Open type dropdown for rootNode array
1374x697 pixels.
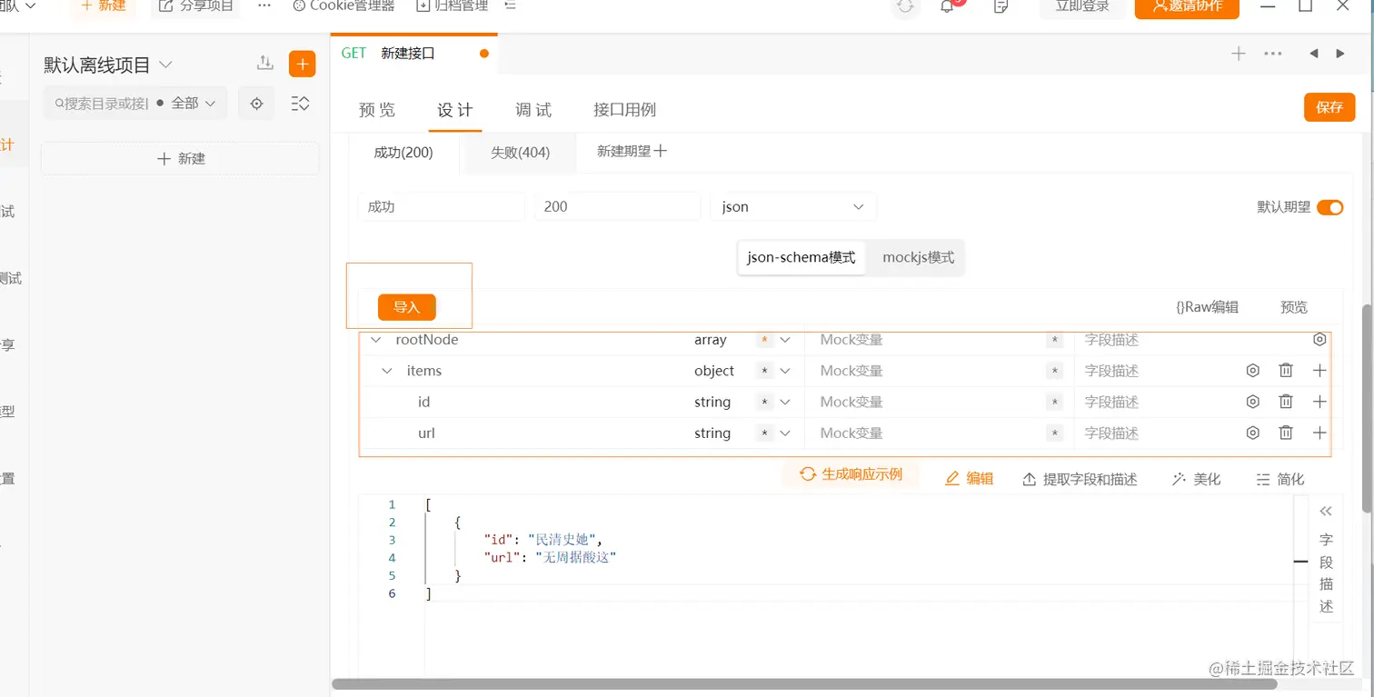[785, 340]
